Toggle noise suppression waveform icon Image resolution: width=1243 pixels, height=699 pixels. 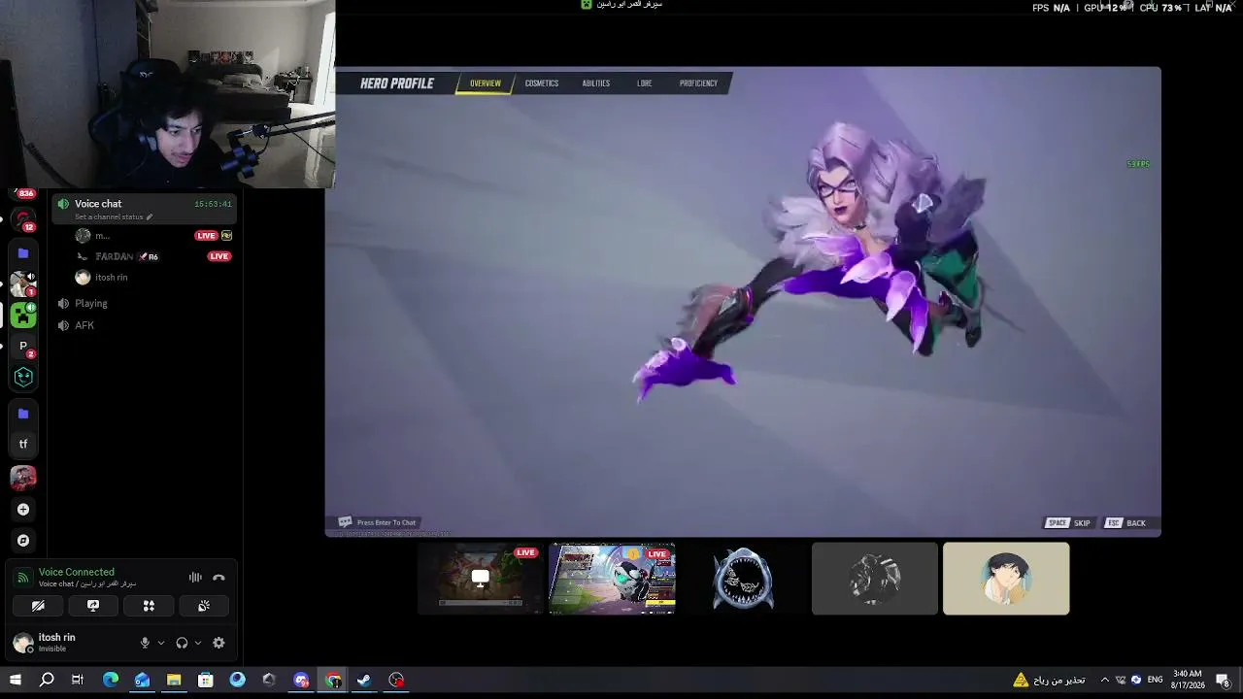coord(195,578)
